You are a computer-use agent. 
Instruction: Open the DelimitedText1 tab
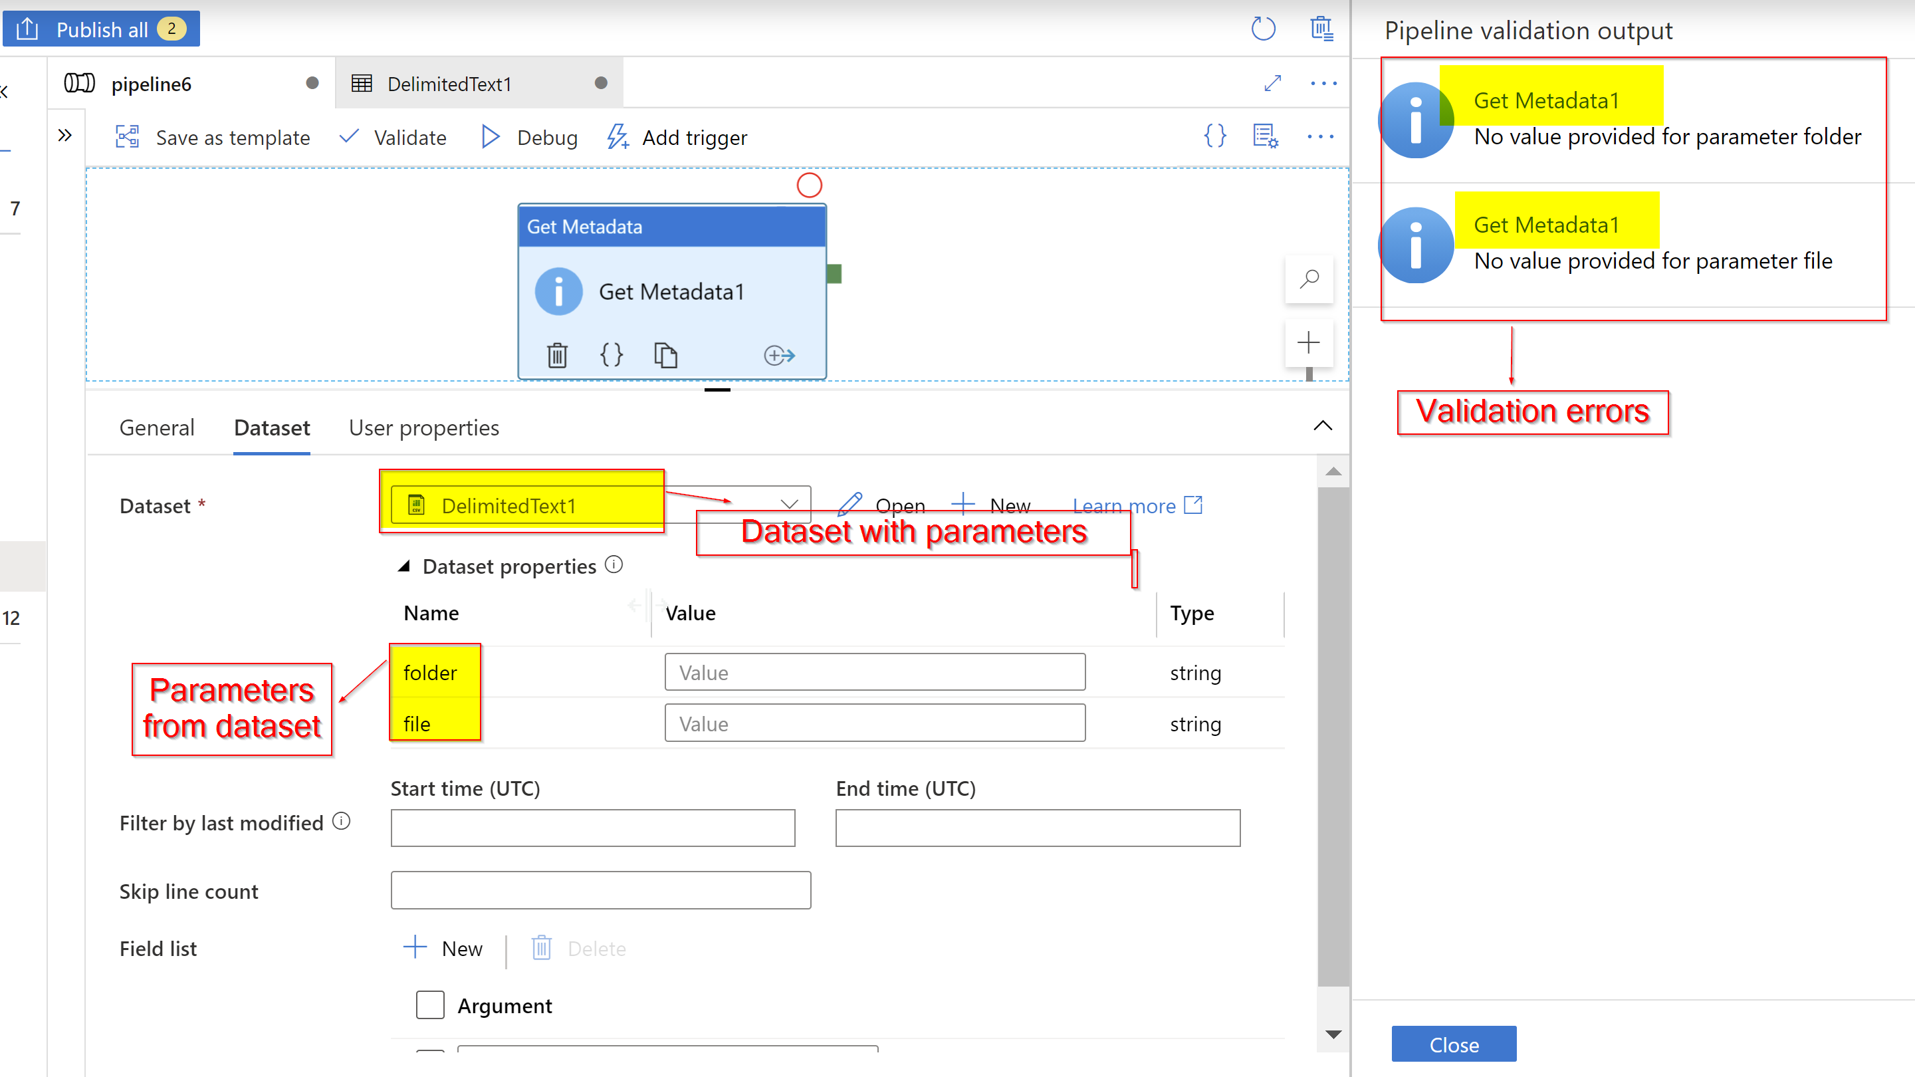(449, 82)
